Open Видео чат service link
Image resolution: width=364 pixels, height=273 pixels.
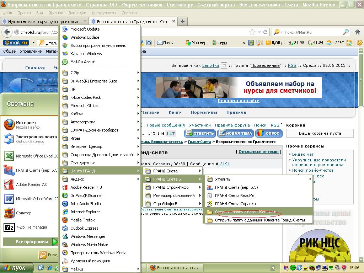coord(303,154)
